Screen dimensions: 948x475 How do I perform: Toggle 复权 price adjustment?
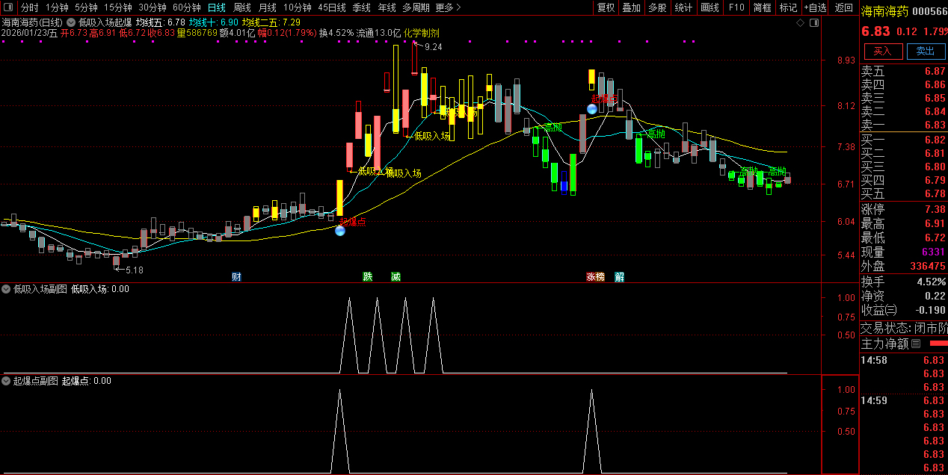tap(606, 7)
